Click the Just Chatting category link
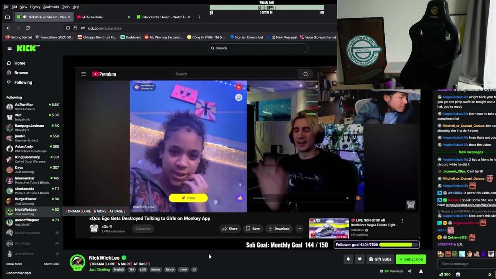 (x=100, y=269)
